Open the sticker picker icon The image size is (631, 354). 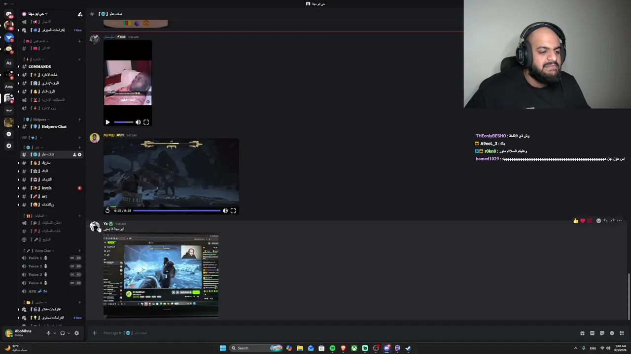click(x=602, y=333)
